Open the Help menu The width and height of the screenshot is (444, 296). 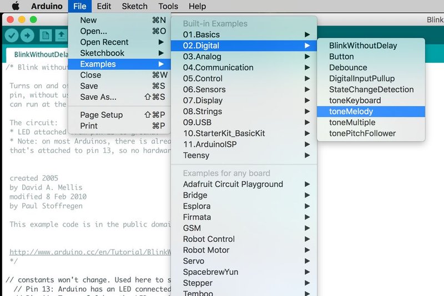pos(198,6)
